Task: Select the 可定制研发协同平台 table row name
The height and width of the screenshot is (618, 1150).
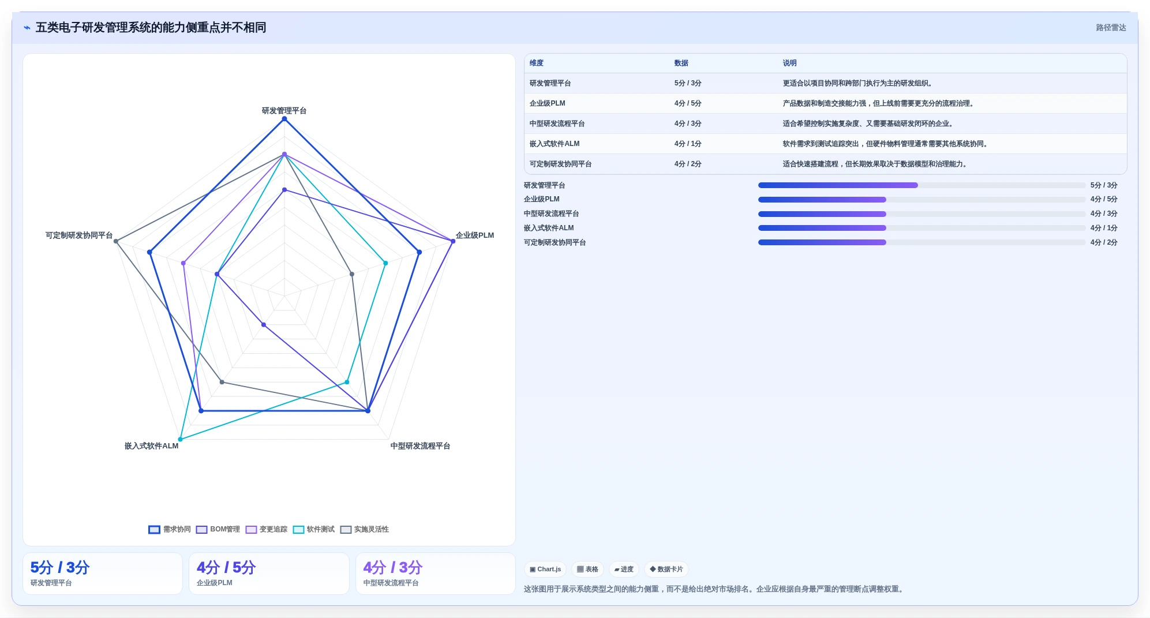Action: click(561, 164)
